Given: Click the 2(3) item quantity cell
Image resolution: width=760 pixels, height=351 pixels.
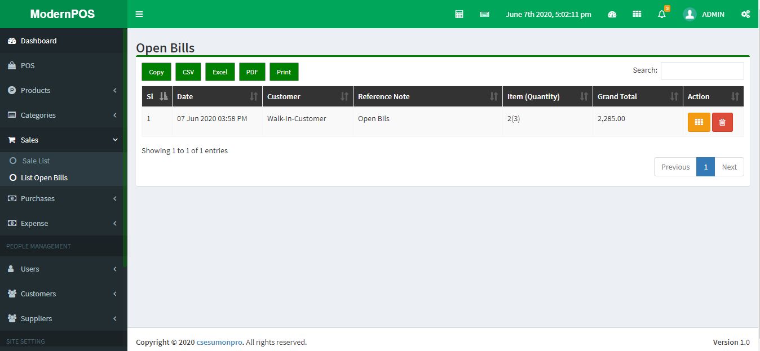Looking at the screenshot, I should (547, 122).
